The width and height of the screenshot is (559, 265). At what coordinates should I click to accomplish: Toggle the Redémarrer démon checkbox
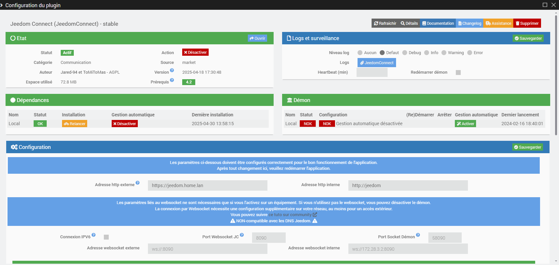click(x=458, y=72)
